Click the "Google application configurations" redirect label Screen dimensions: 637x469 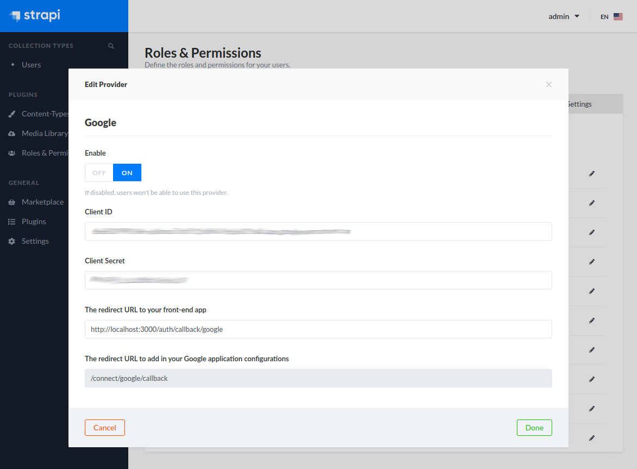(x=187, y=359)
